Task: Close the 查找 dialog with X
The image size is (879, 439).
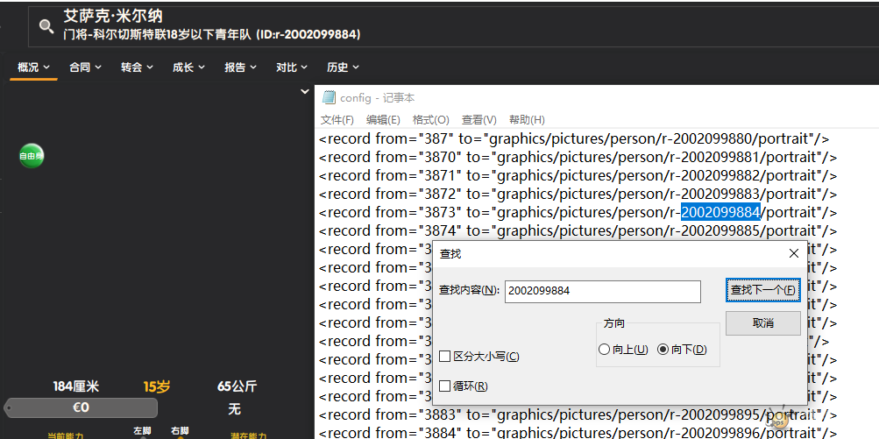Action: click(793, 253)
